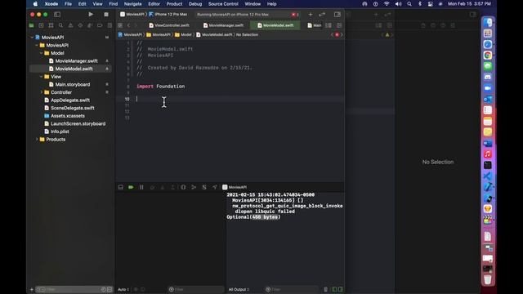Open the Library with the plus button

coord(311,15)
